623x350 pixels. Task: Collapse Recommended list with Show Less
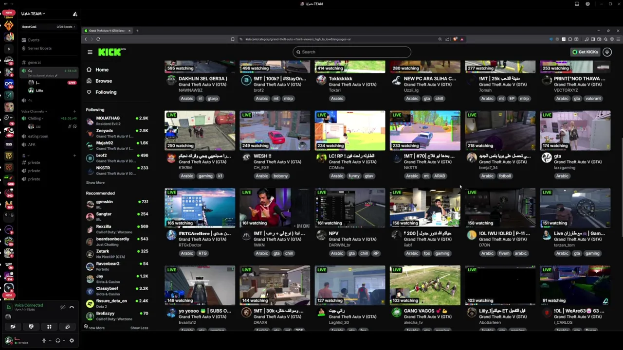(139, 328)
